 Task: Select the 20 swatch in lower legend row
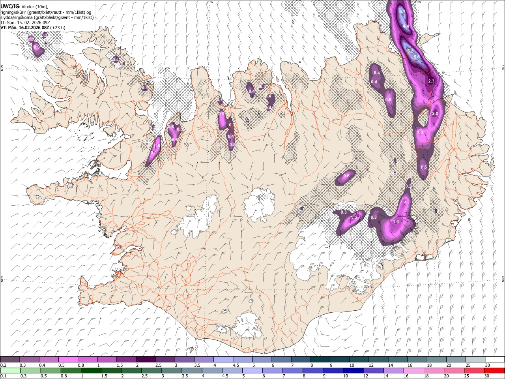click(454, 371)
